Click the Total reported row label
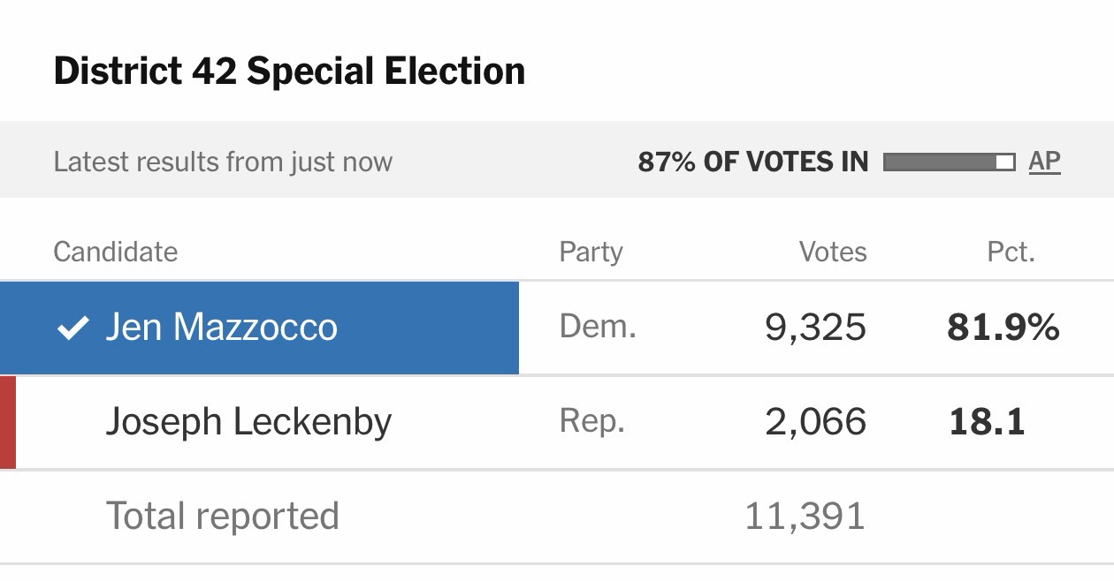 (223, 516)
